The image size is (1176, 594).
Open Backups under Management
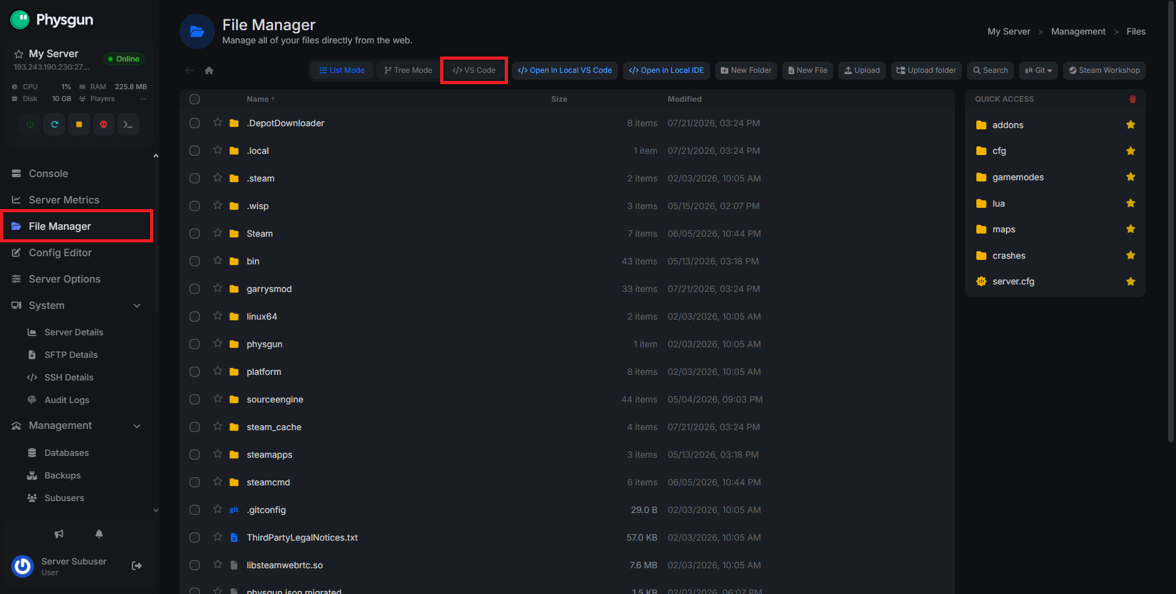tap(62, 475)
